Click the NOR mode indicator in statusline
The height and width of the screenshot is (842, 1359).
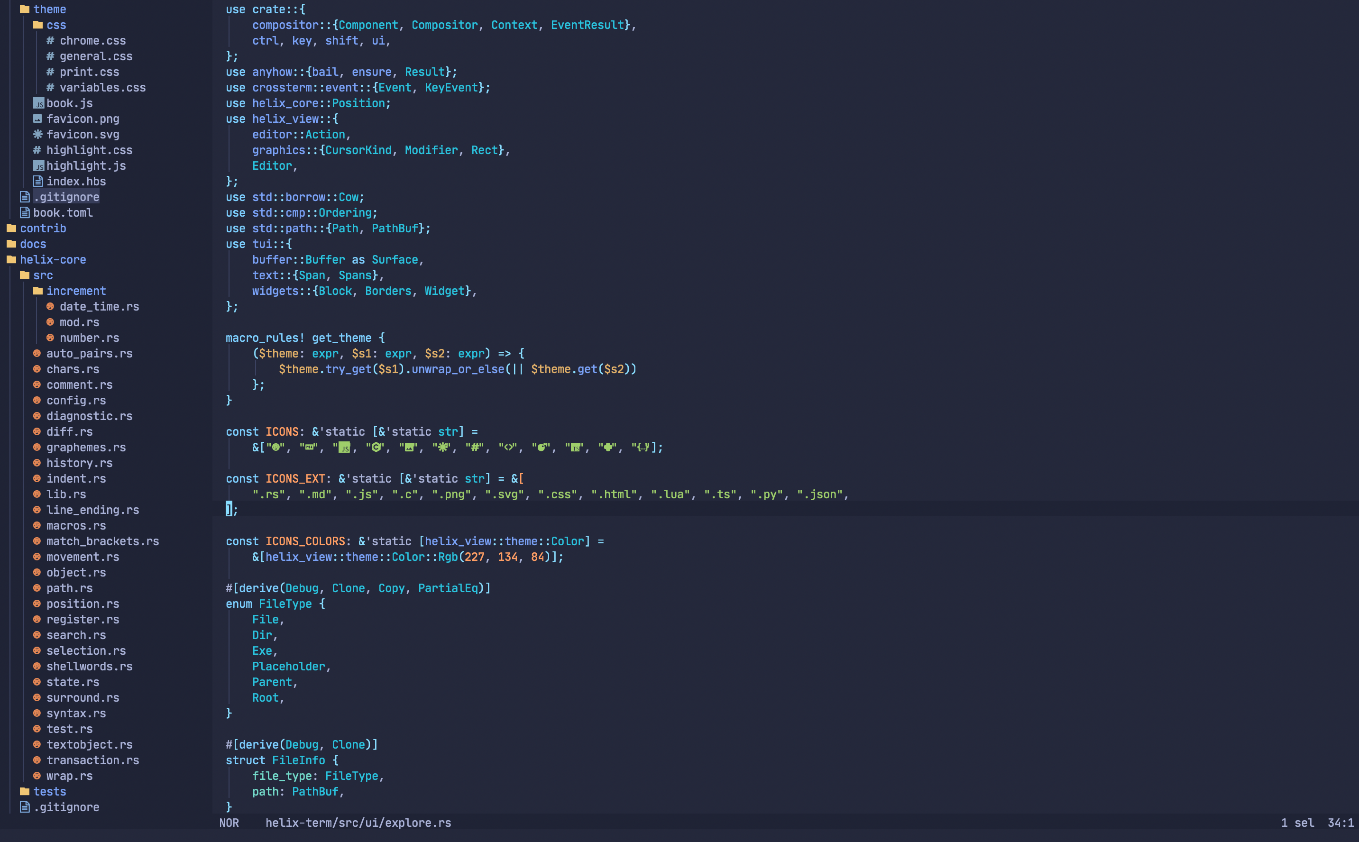point(229,823)
